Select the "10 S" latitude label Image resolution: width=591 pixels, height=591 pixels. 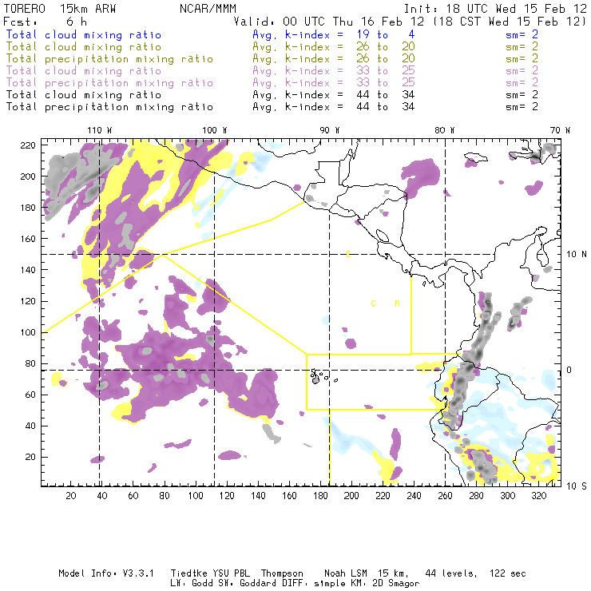click(577, 486)
